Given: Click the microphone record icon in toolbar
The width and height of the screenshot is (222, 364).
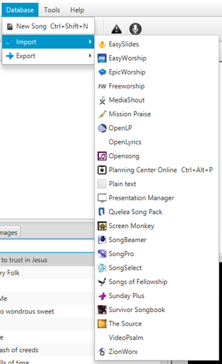Looking at the screenshot, I should coord(135,29).
